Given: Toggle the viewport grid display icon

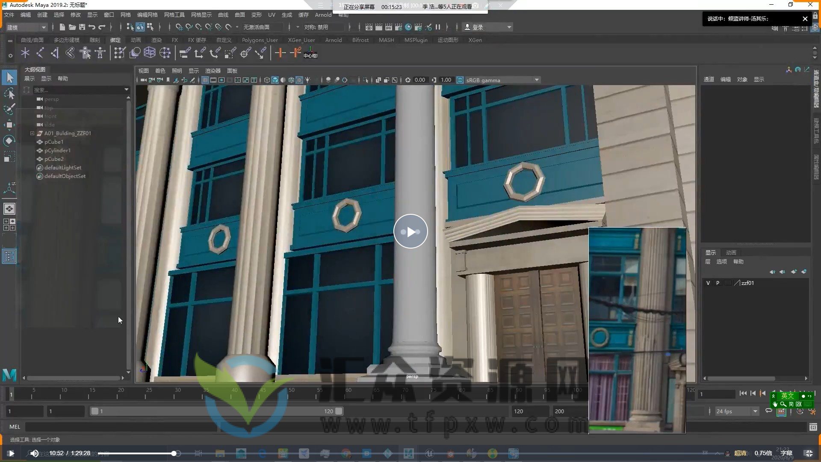Looking at the screenshot, I should (x=205, y=80).
